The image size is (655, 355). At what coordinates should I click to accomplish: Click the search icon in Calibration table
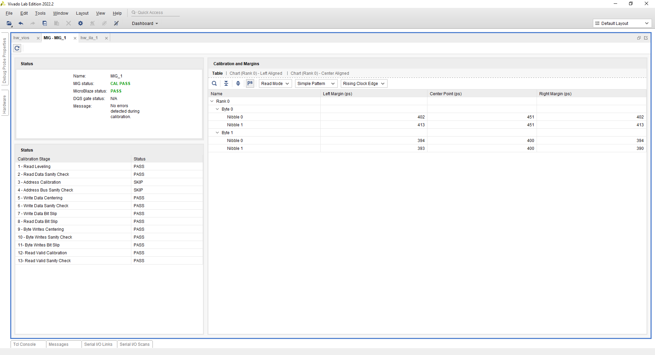click(214, 84)
